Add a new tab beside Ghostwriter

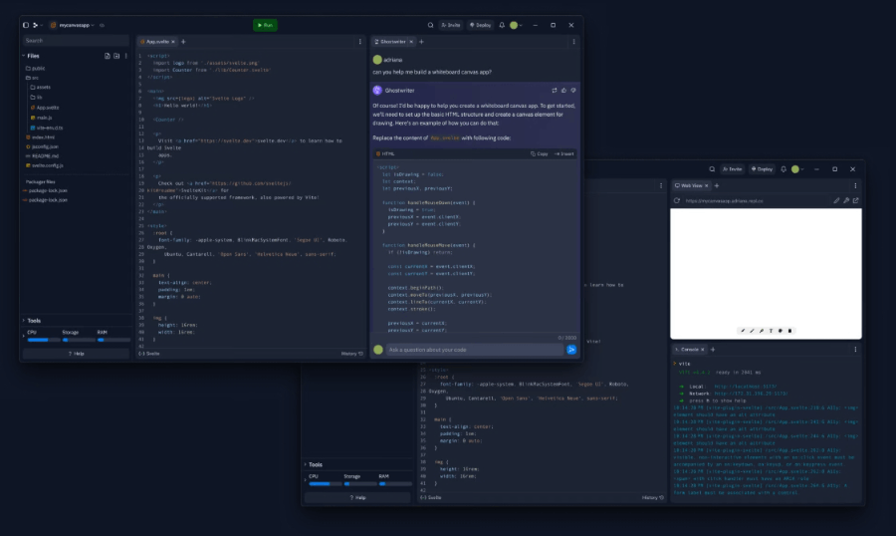pyautogui.click(x=422, y=42)
